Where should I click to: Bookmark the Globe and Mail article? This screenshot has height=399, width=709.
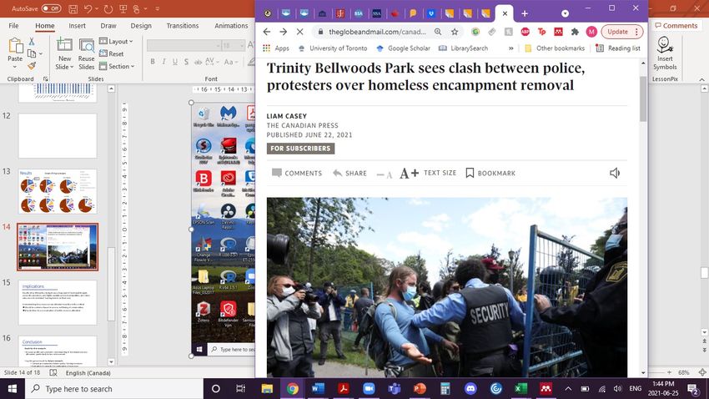490,173
